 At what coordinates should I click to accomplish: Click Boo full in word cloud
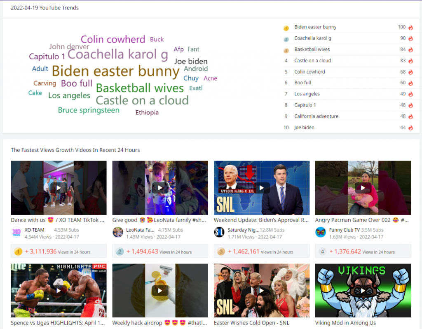[76, 83]
